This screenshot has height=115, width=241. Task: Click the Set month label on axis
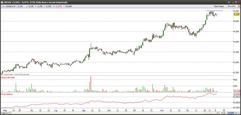point(109,110)
